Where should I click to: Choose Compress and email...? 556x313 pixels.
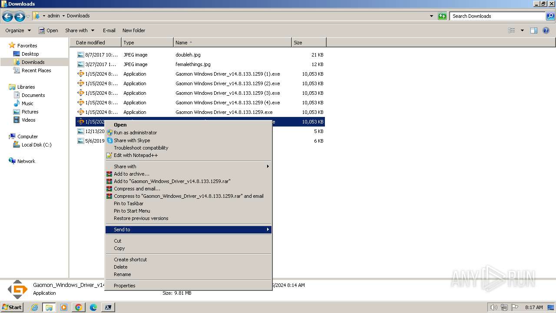(x=189, y=189)
